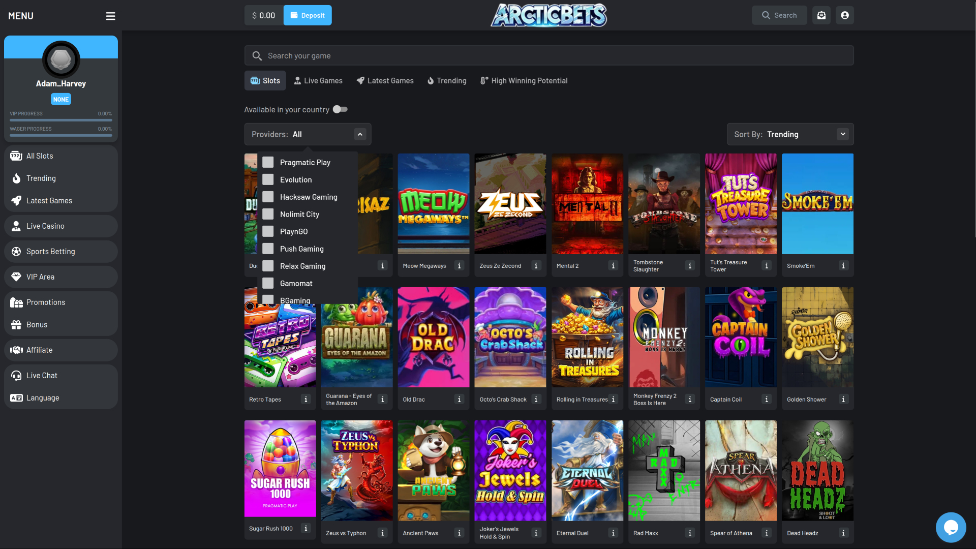Viewport: 976px width, 549px height.
Task: Open Live Chat from sidebar
Action: click(x=61, y=376)
